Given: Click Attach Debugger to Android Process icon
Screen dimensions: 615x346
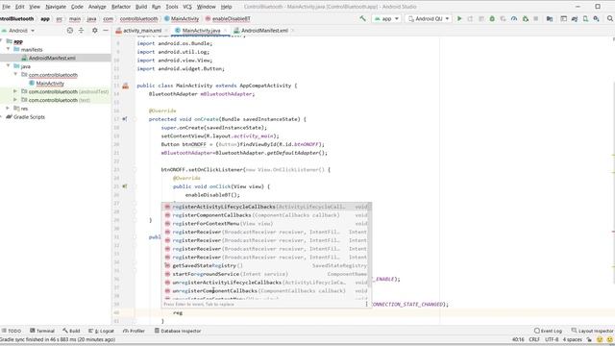Looking at the screenshot, I should [526, 18].
